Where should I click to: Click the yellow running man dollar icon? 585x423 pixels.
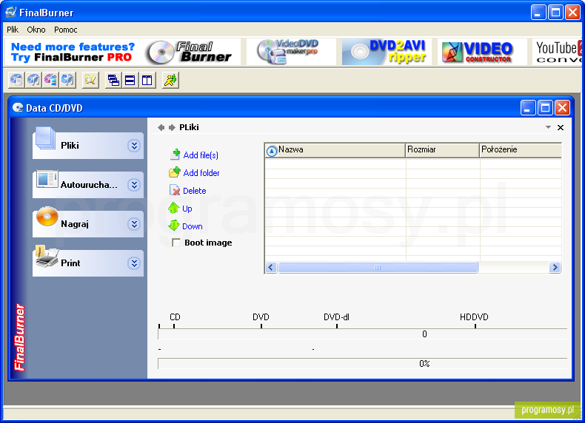coord(170,80)
